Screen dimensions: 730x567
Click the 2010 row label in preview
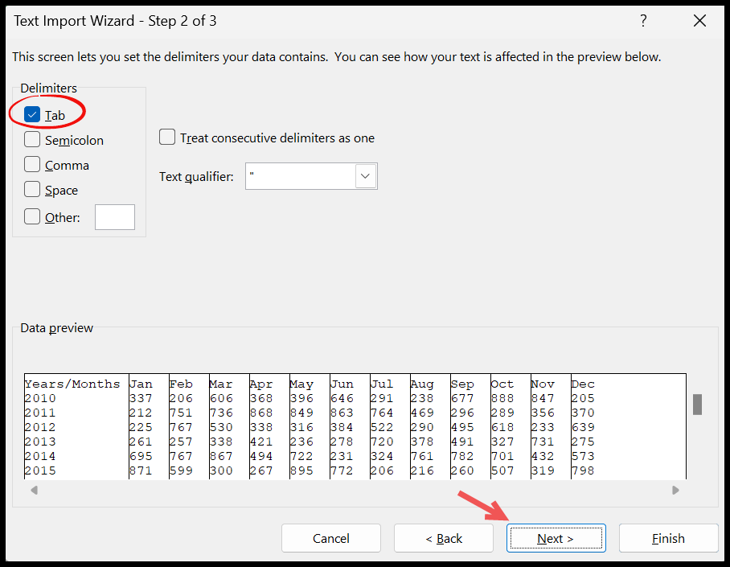tap(40, 398)
